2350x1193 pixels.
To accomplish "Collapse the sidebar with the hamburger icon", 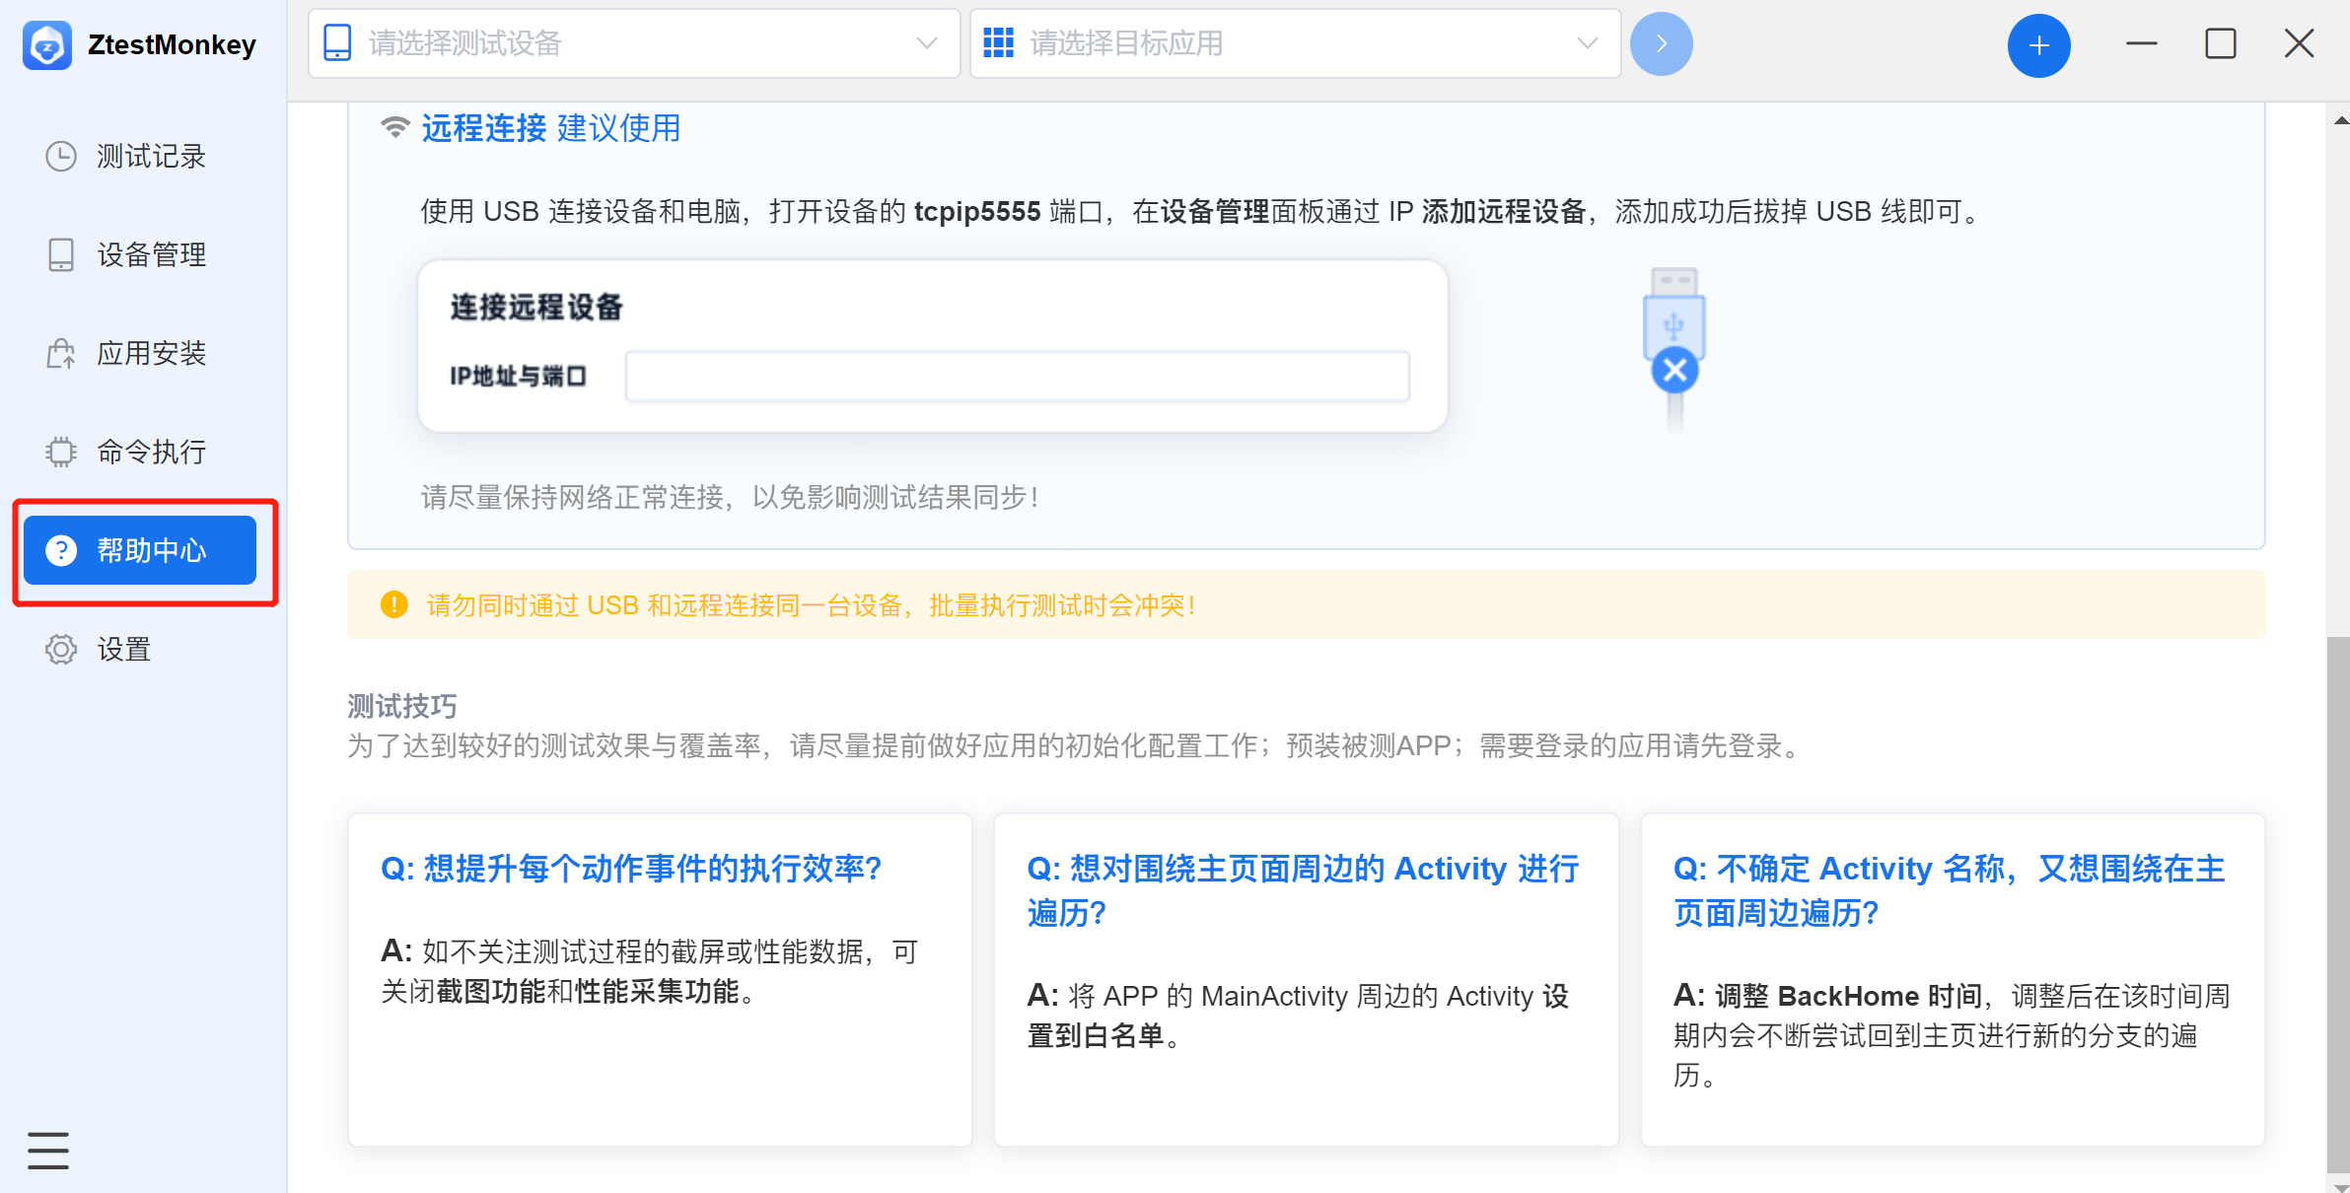I will pyautogui.click(x=47, y=1150).
